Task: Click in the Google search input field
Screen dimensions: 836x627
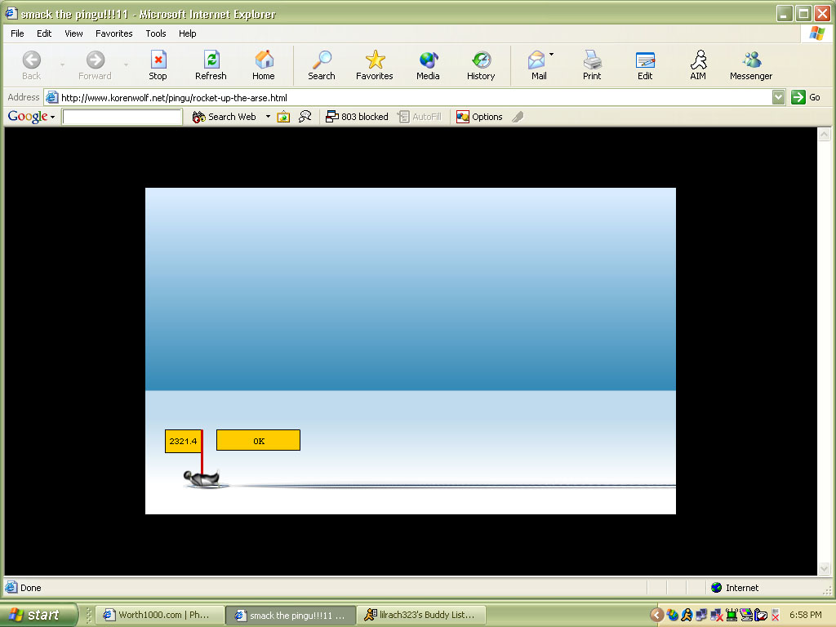Action: click(x=122, y=117)
